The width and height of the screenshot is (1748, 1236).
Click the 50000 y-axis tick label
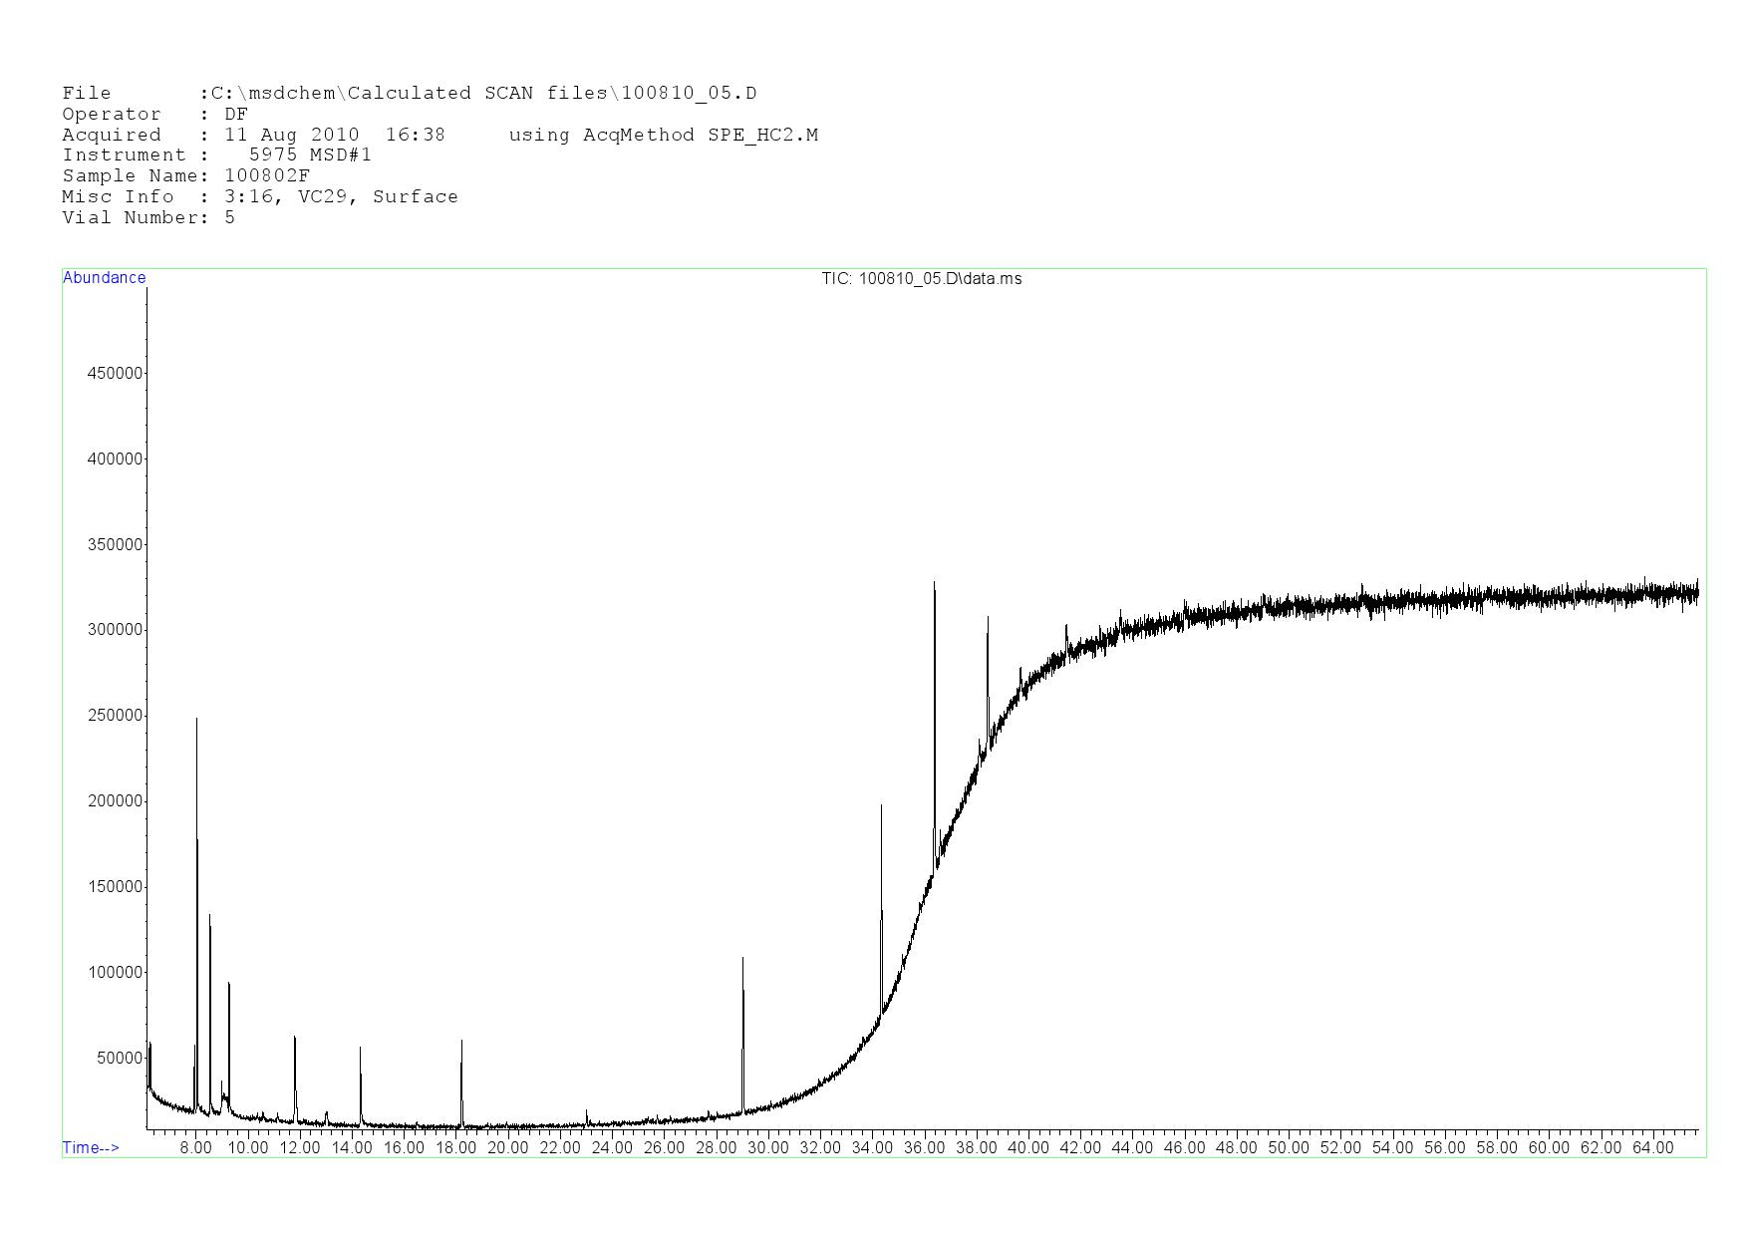click(x=119, y=1059)
